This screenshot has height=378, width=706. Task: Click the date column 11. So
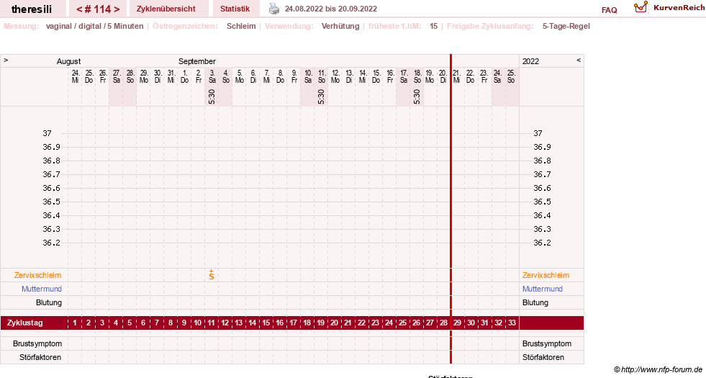[x=322, y=76]
